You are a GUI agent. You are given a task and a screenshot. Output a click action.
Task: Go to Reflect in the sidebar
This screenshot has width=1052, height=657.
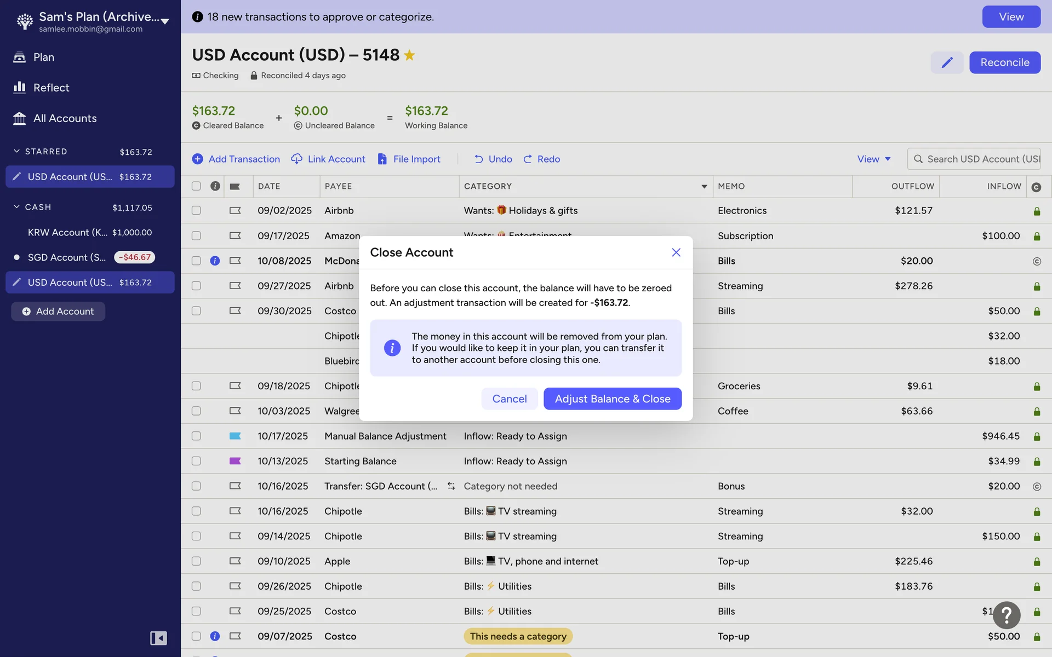coord(51,88)
